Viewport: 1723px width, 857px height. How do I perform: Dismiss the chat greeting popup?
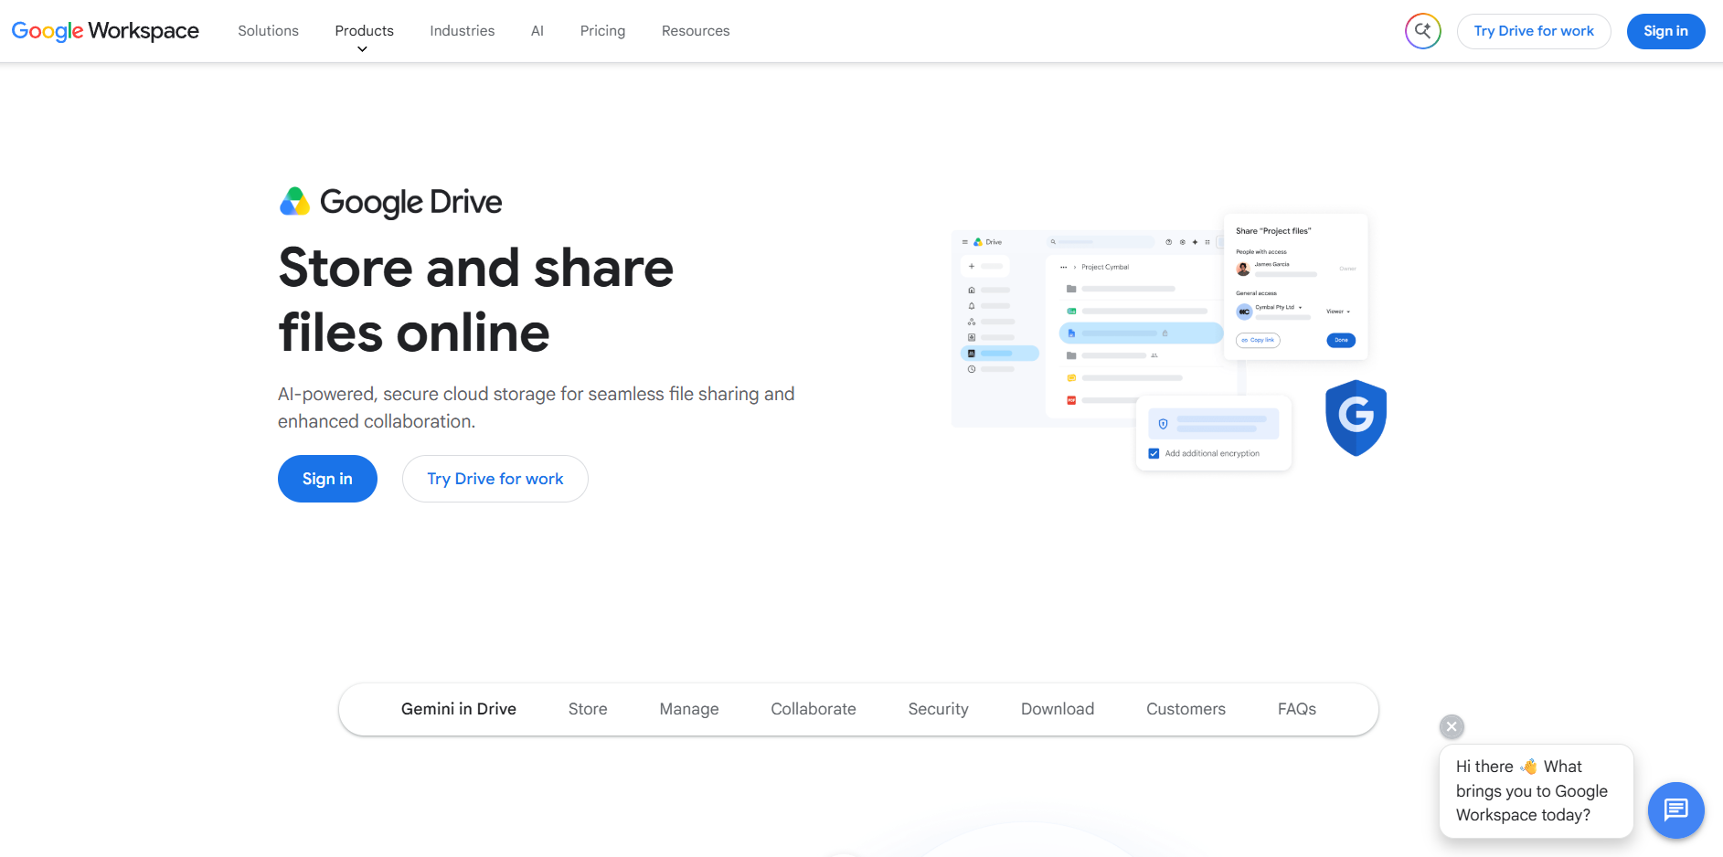pyautogui.click(x=1452, y=726)
